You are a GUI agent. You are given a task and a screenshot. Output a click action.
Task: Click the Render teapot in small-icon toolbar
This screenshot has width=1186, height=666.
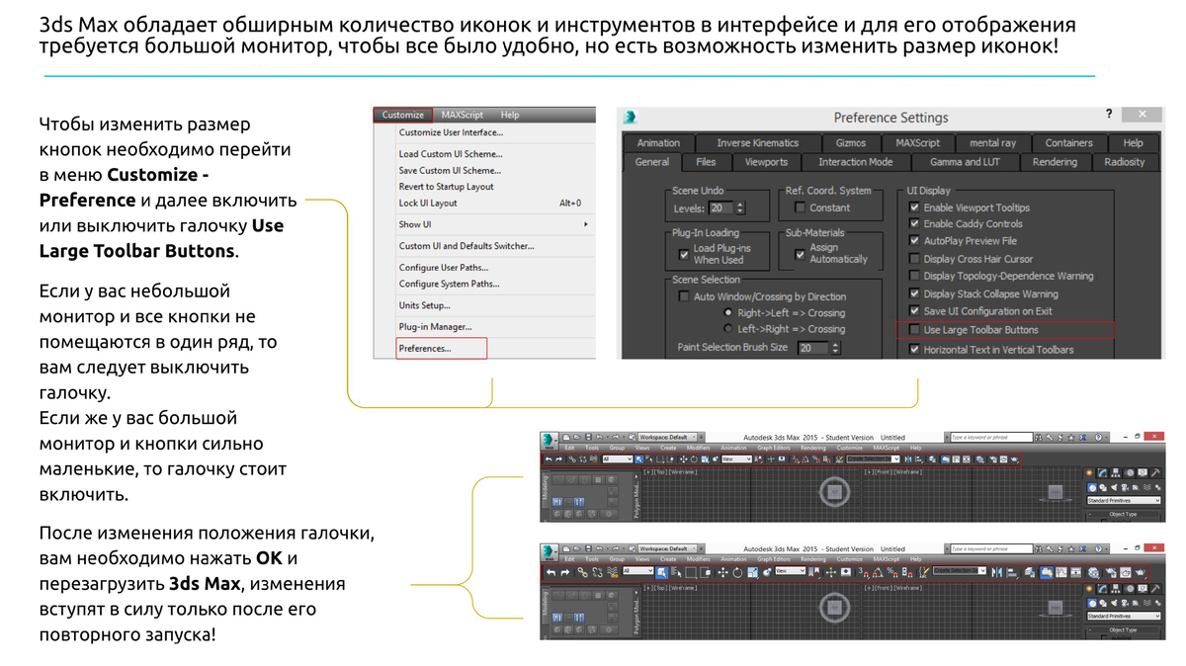pos(1014,459)
